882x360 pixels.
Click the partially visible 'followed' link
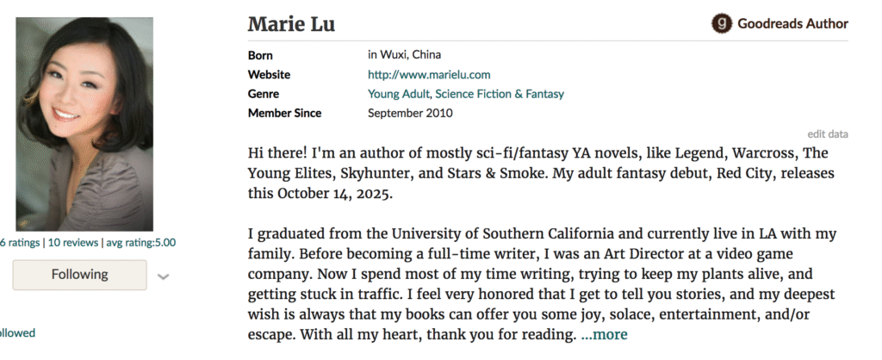[x=17, y=332]
